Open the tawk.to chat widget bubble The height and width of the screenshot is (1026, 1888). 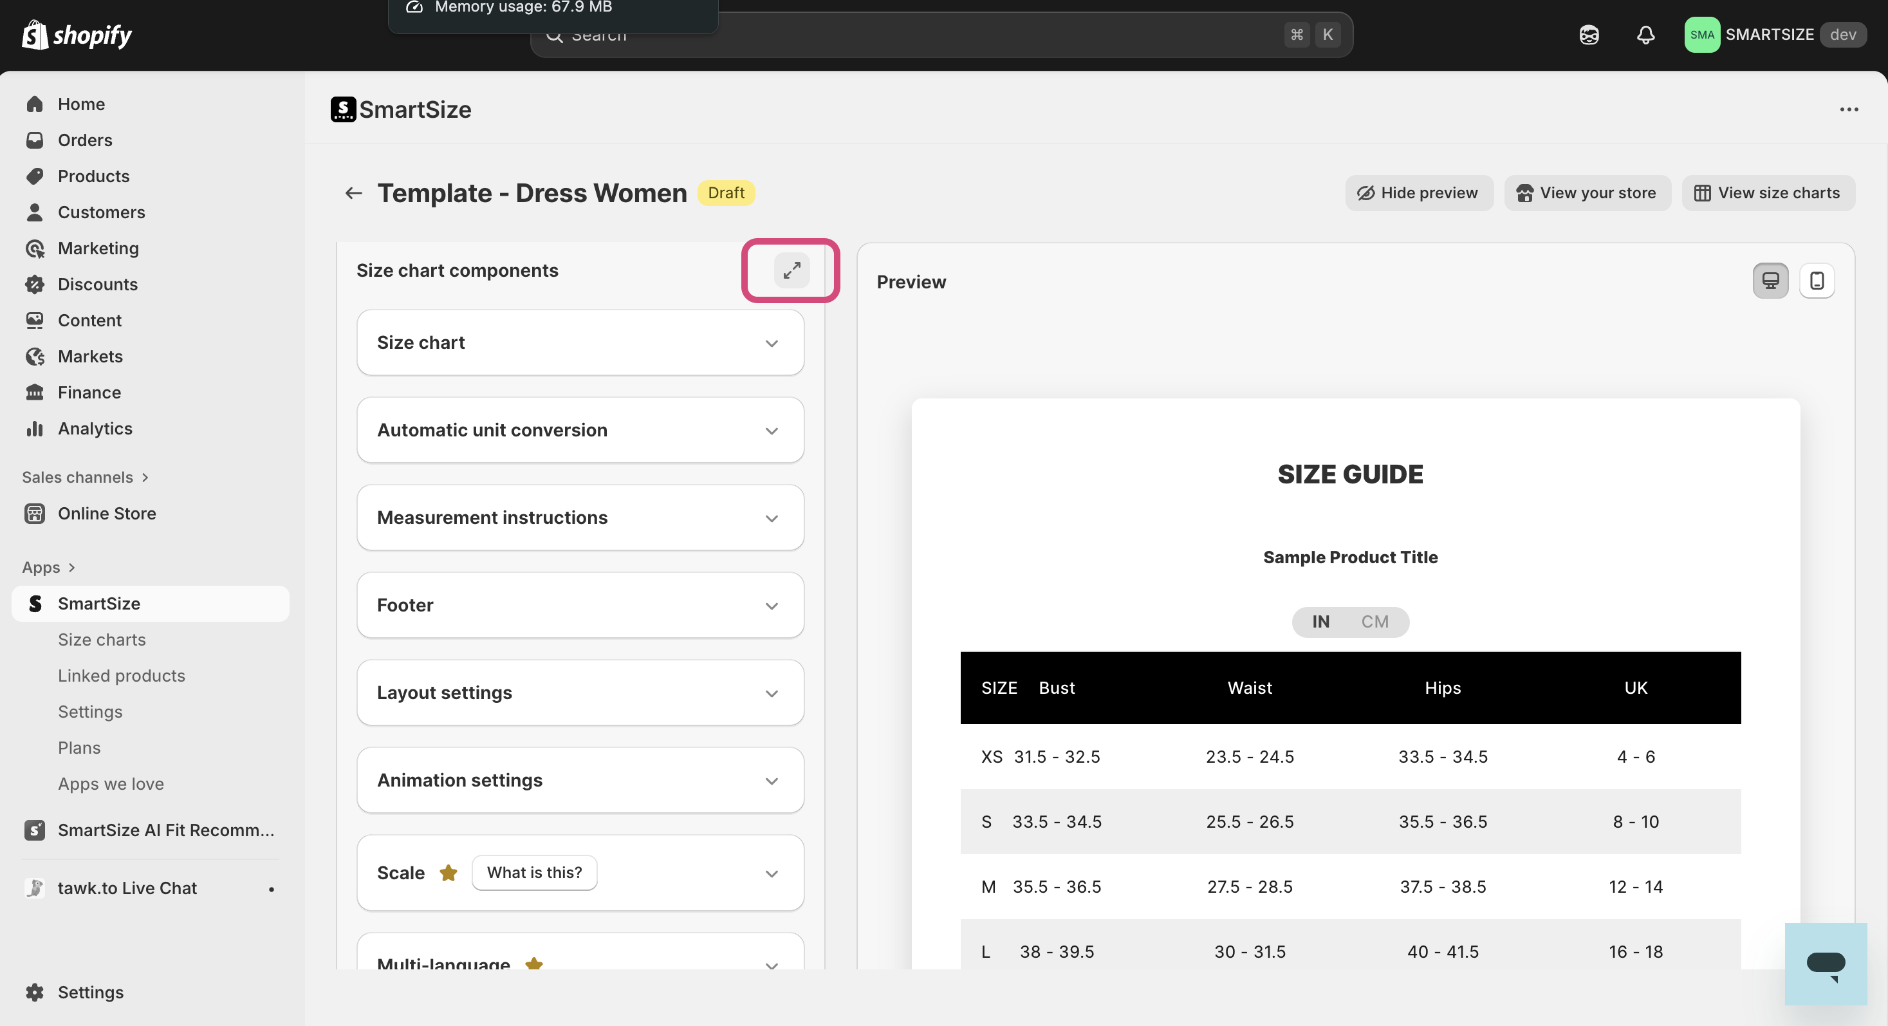(1825, 963)
